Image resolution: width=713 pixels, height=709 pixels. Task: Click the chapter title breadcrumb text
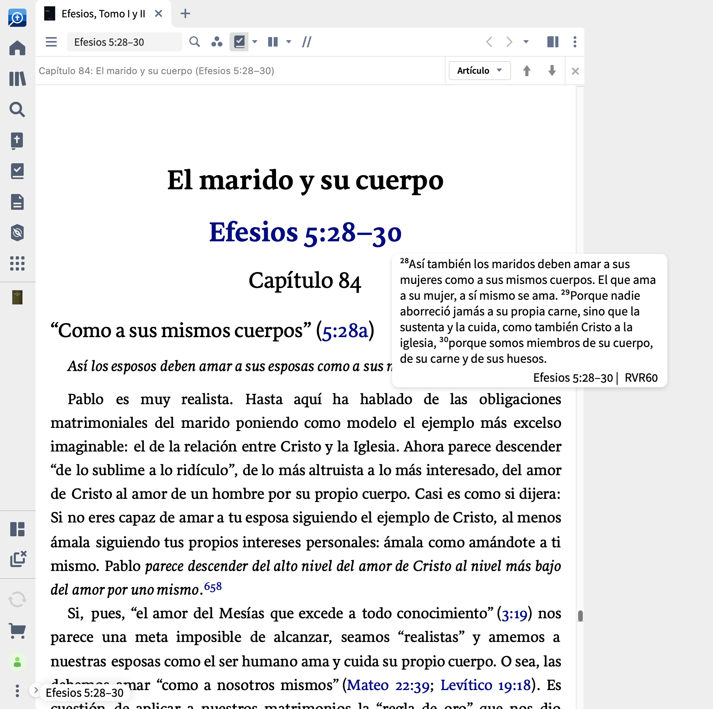[x=157, y=71]
